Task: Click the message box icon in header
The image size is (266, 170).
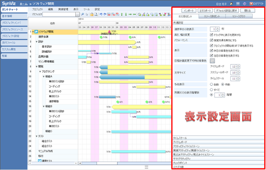Action: pos(238,4)
